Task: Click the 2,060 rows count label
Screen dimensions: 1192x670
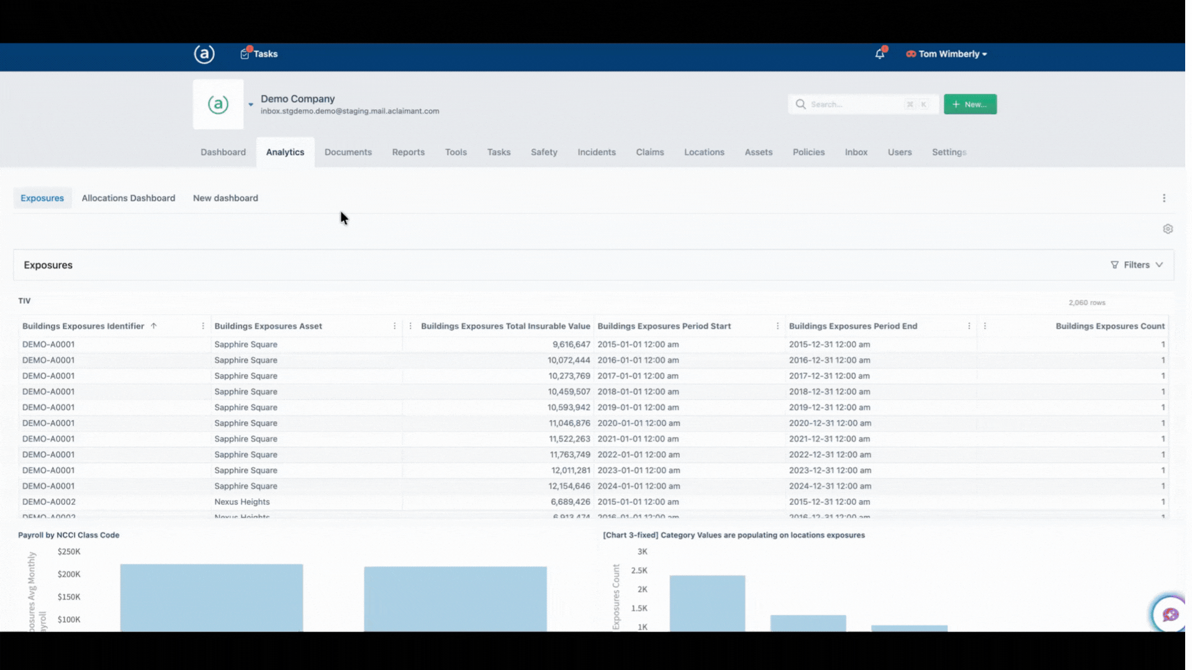Action: [x=1086, y=303]
